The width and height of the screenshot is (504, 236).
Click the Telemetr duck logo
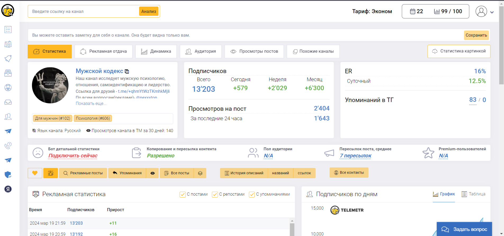tap(8, 11)
